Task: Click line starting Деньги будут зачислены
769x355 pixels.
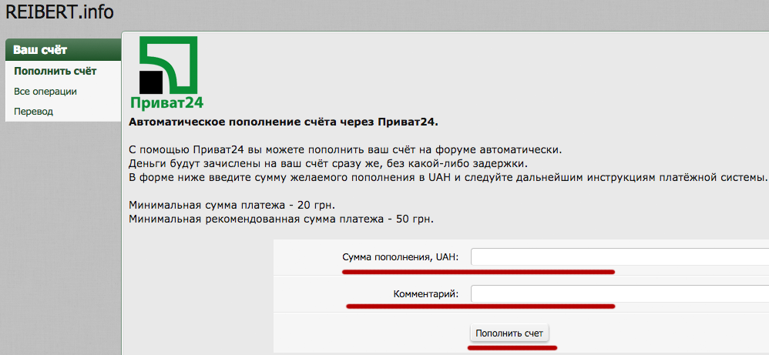Action: (328, 162)
